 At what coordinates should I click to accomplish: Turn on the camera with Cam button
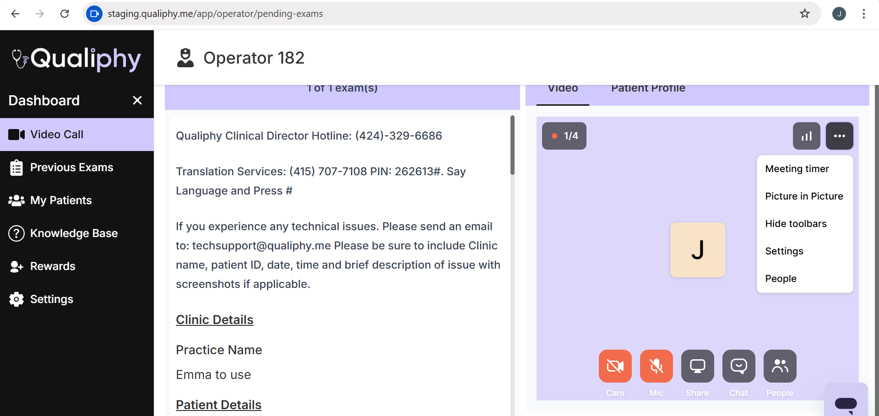(x=615, y=366)
